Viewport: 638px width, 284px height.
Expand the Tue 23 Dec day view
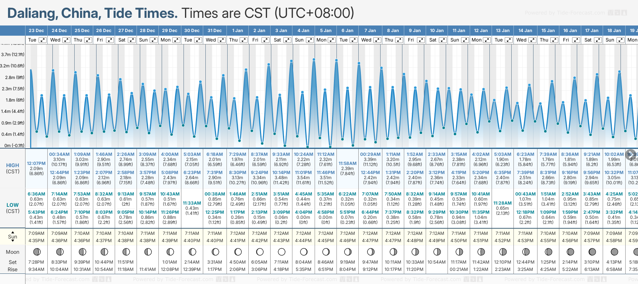pos(43,40)
